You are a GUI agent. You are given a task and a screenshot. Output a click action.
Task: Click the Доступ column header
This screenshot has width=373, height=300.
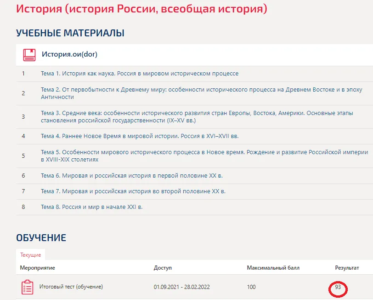[x=163, y=268]
